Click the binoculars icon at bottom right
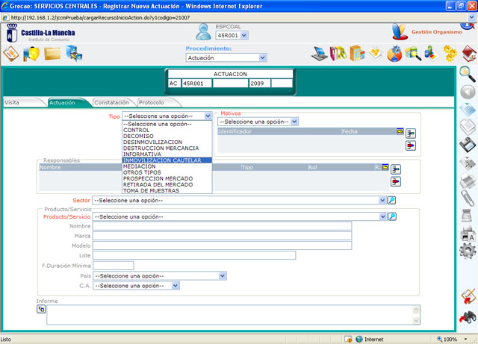 tap(468, 318)
